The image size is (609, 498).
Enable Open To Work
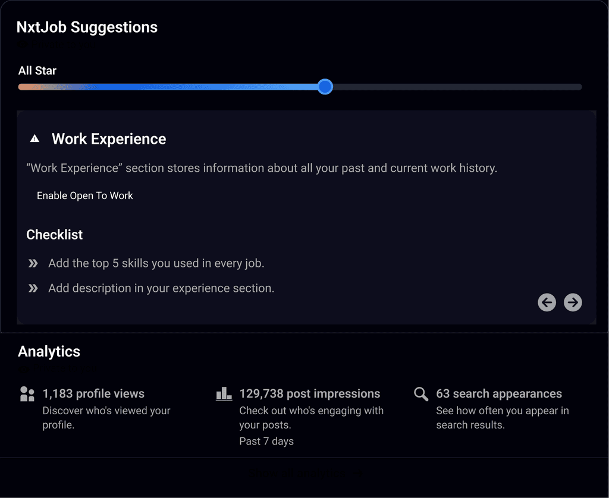pos(84,196)
